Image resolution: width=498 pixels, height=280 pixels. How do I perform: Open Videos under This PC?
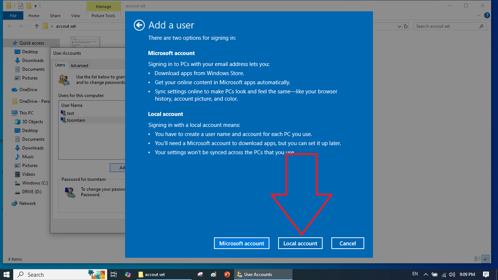coord(28,174)
